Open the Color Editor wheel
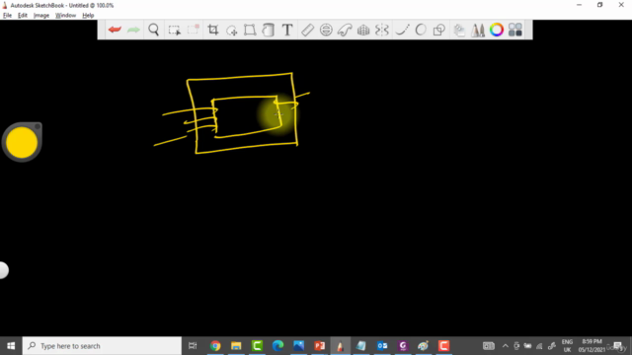632x355 pixels. point(497,30)
